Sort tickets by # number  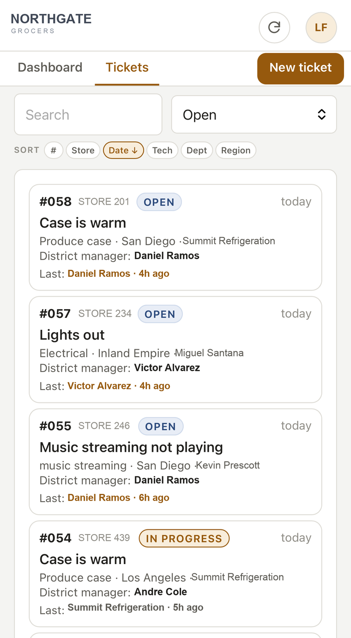(x=54, y=150)
